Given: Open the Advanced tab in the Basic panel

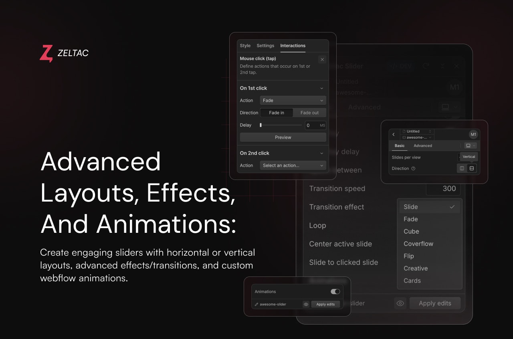Looking at the screenshot, I should tap(423, 145).
